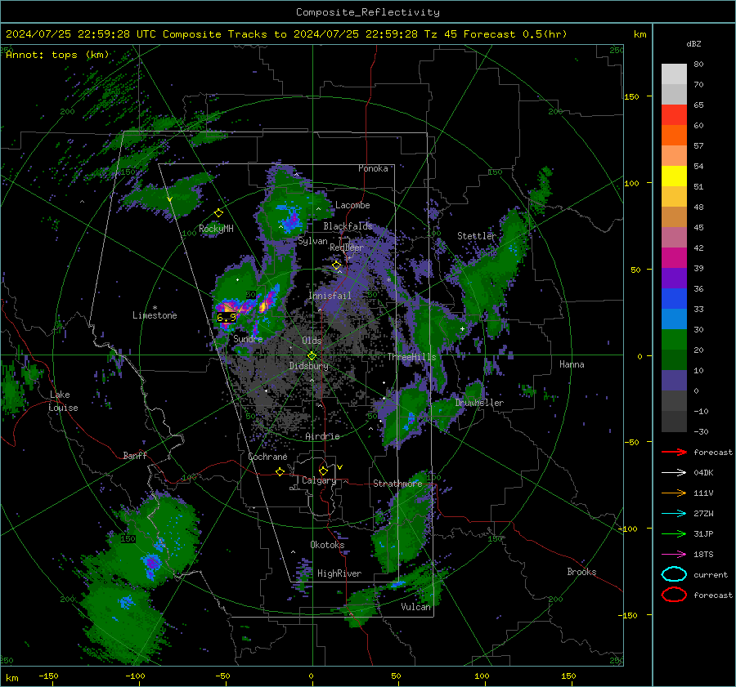Image resolution: width=736 pixels, height=687 pixels.
Task: Select the magenta swatch between 42 and 39 dBZ
Action: point(674,258)
